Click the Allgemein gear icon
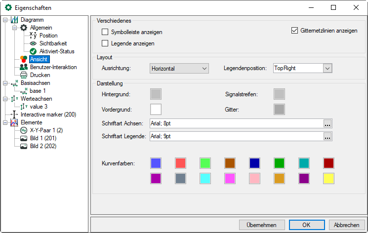 pyautogui.click(x=24, y=28)
